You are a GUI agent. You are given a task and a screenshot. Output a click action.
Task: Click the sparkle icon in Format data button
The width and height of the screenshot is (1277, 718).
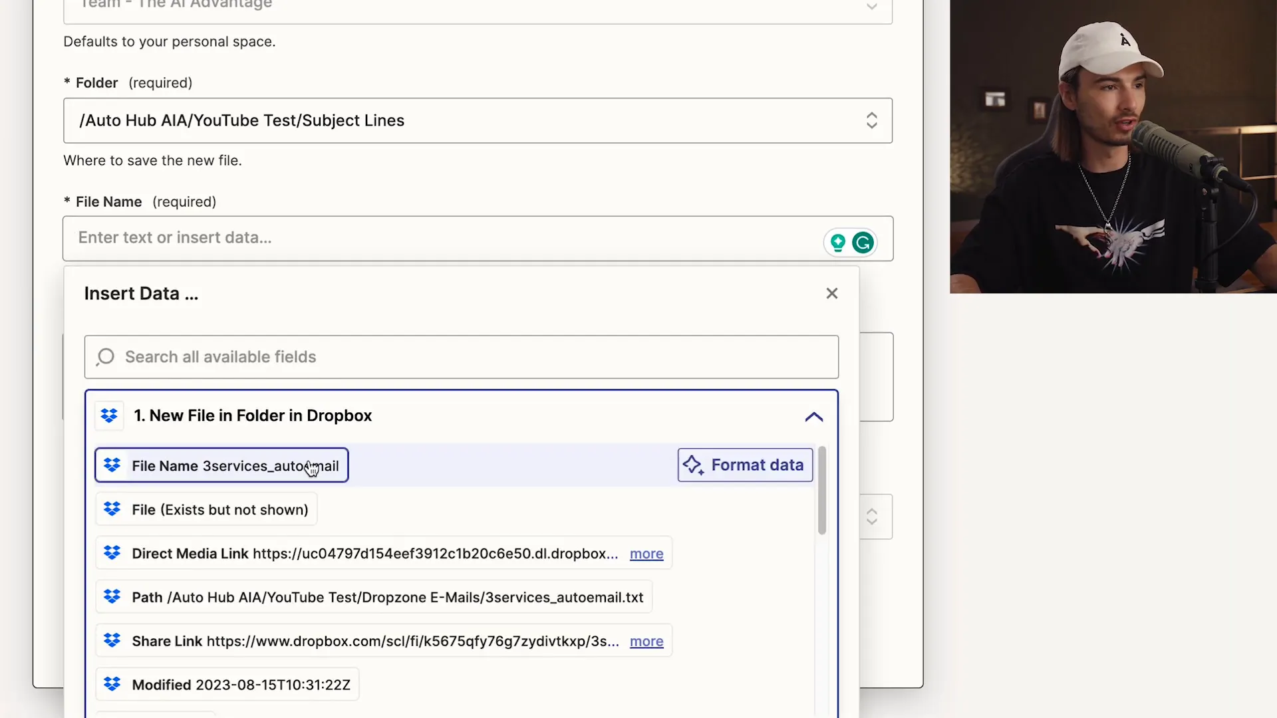click(693, 465)
